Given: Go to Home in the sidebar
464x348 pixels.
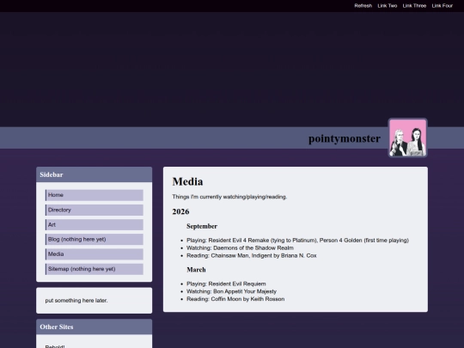Looking at the screenshot, I should (95, 195).
